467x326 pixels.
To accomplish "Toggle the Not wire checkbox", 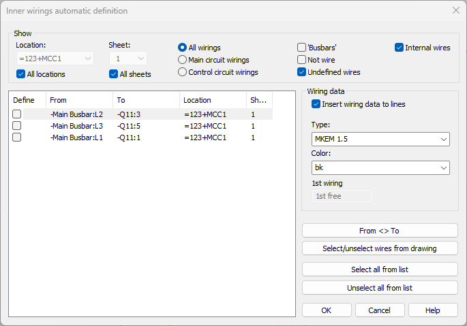I will coord(302,60).
